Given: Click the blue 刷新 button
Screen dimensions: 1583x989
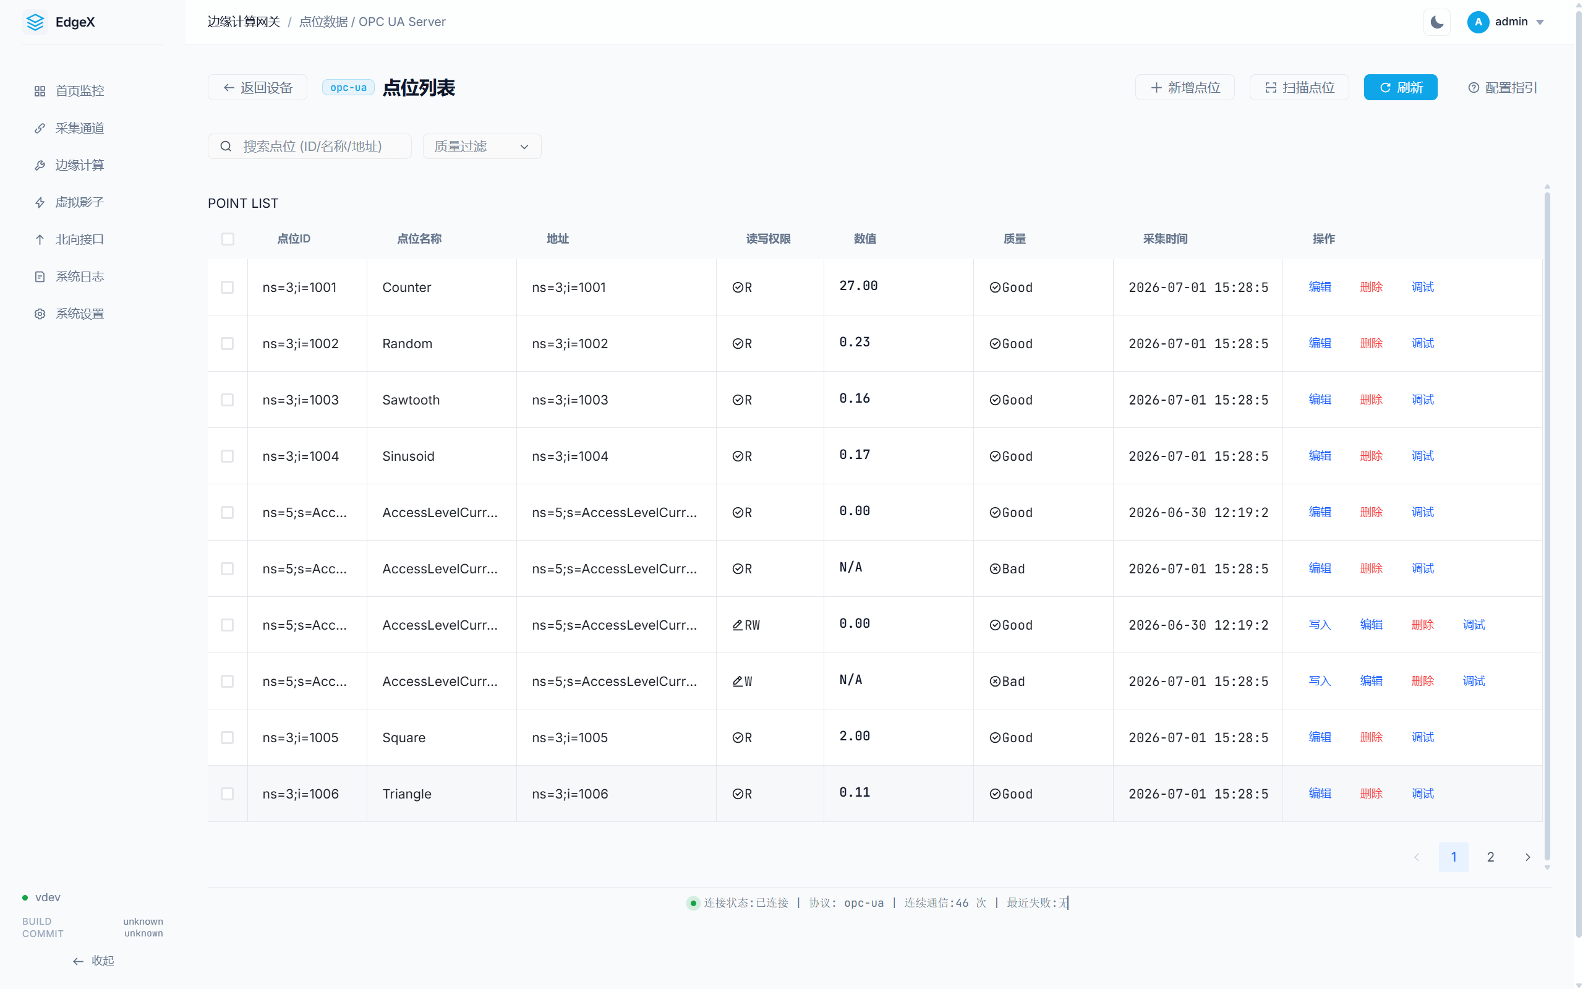Looking at the screenshot, I should 1401,88.
